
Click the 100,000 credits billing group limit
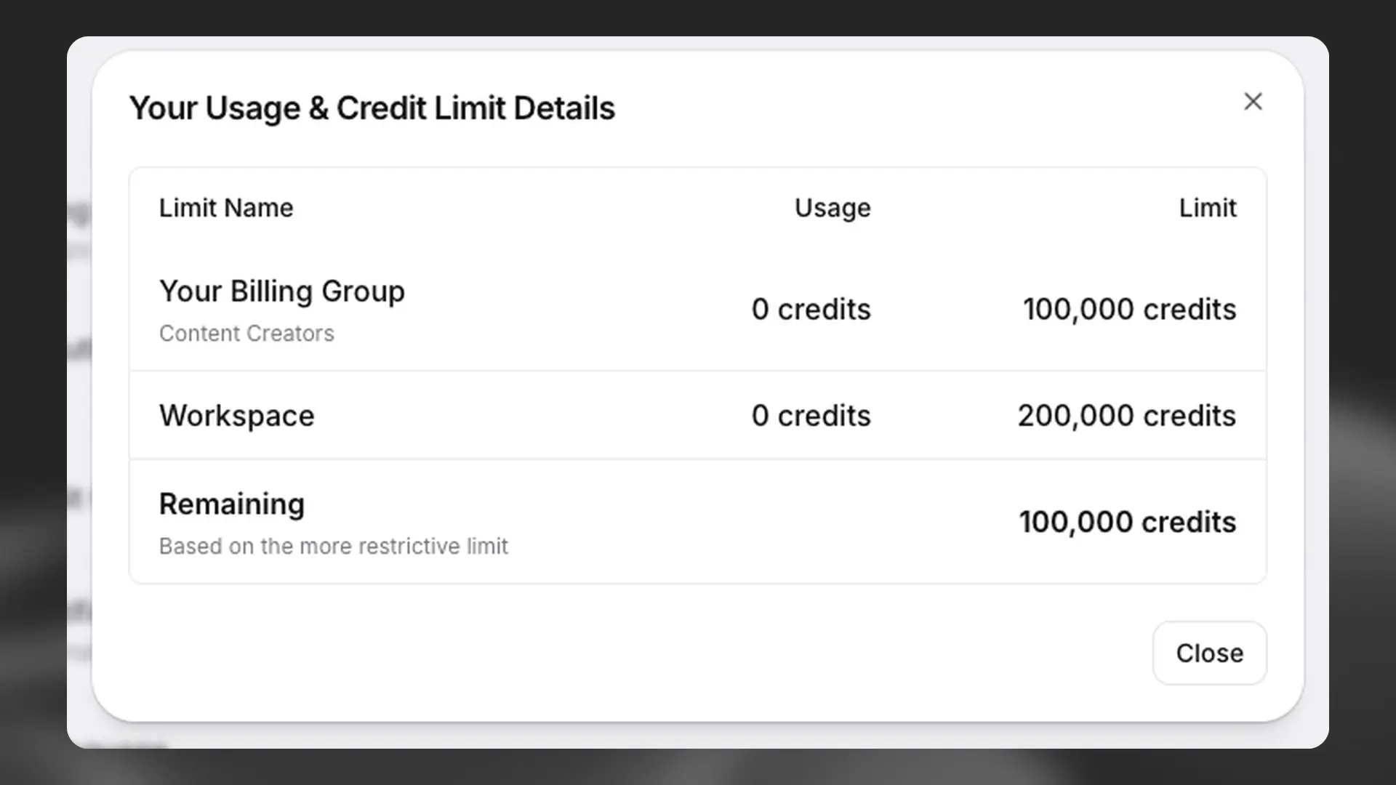[1129, 309]
